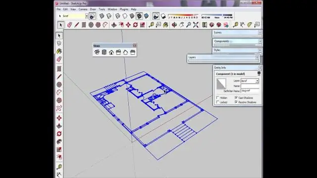Click the component material thumbnail in Entity Info
317x178 pixels.
(x=221, y=84)
